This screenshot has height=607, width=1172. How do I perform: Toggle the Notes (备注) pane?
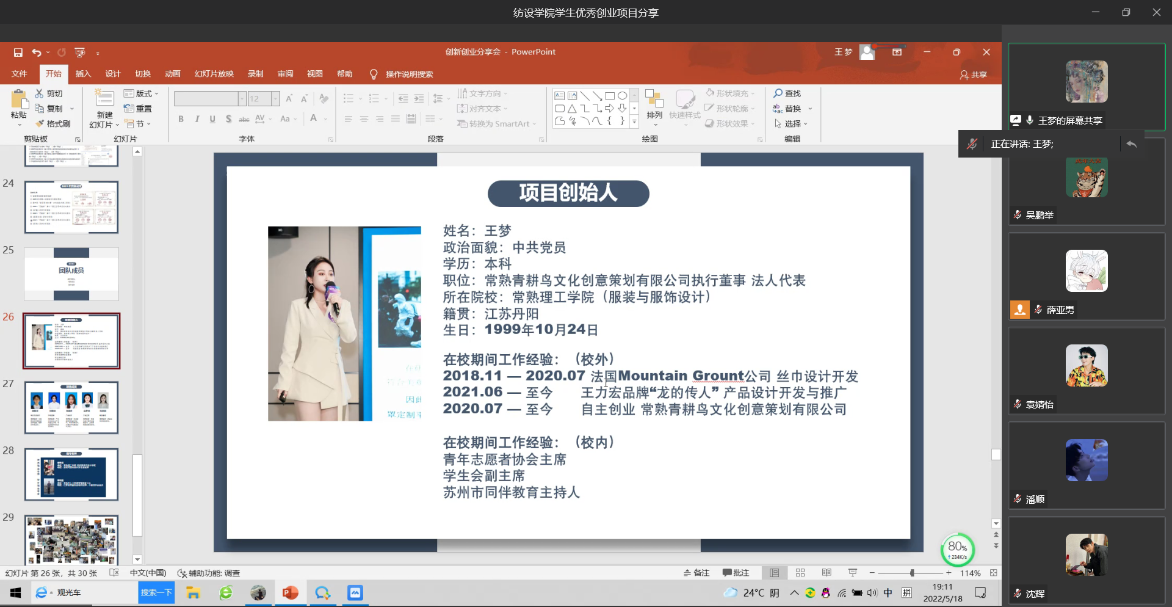tap(696, 573)
